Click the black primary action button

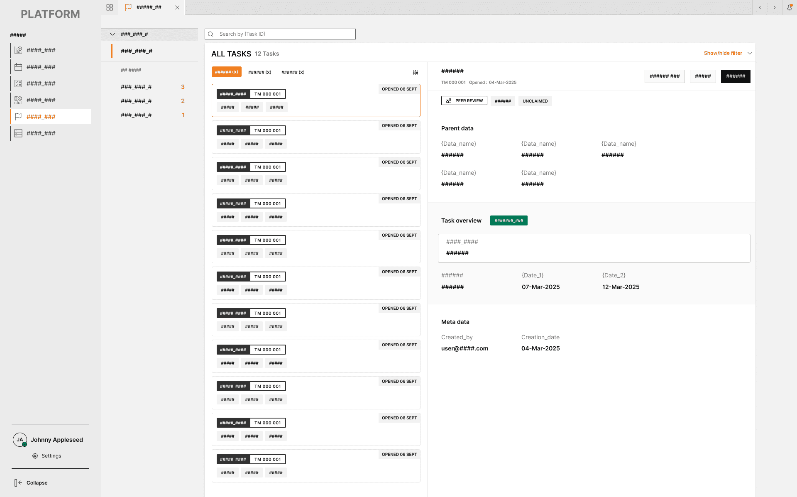click(735, 76)
